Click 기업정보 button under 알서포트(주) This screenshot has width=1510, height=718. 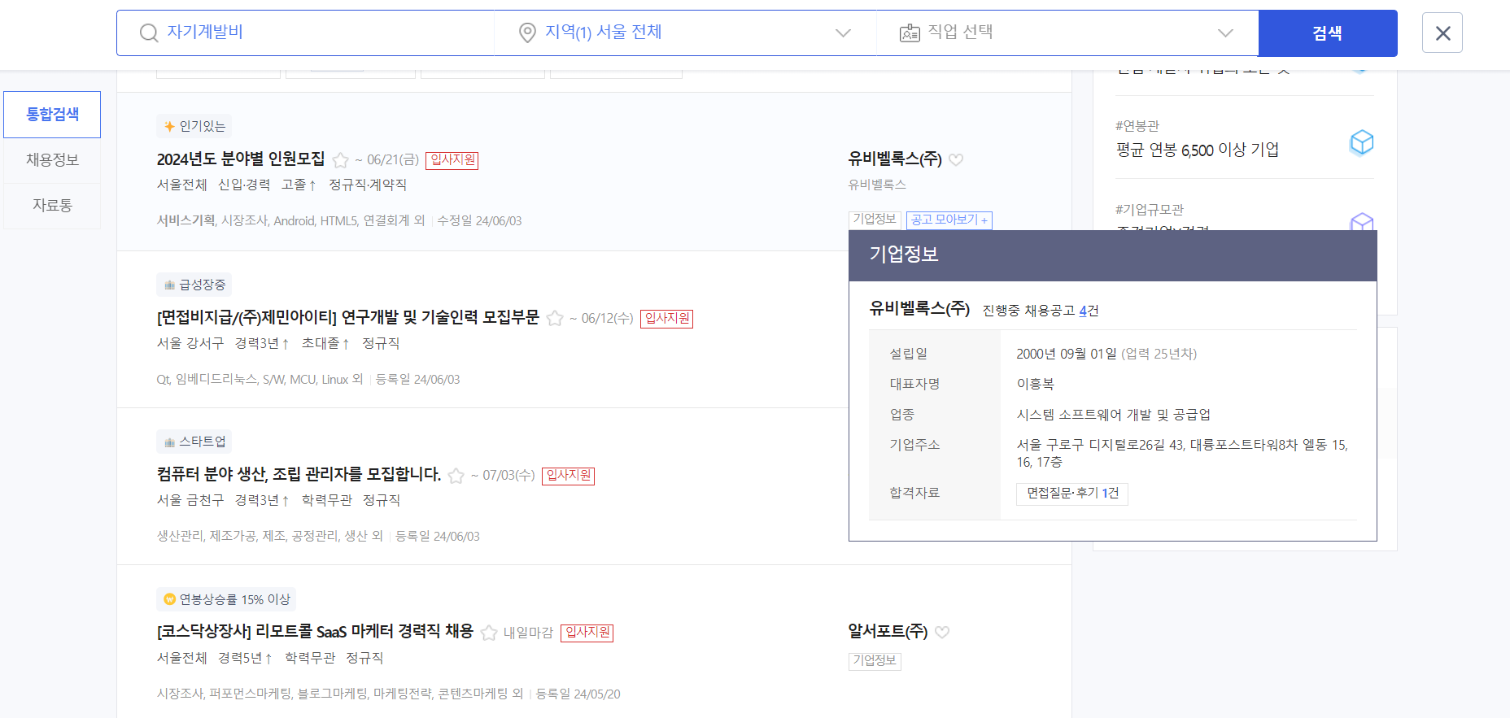[875, 661]
